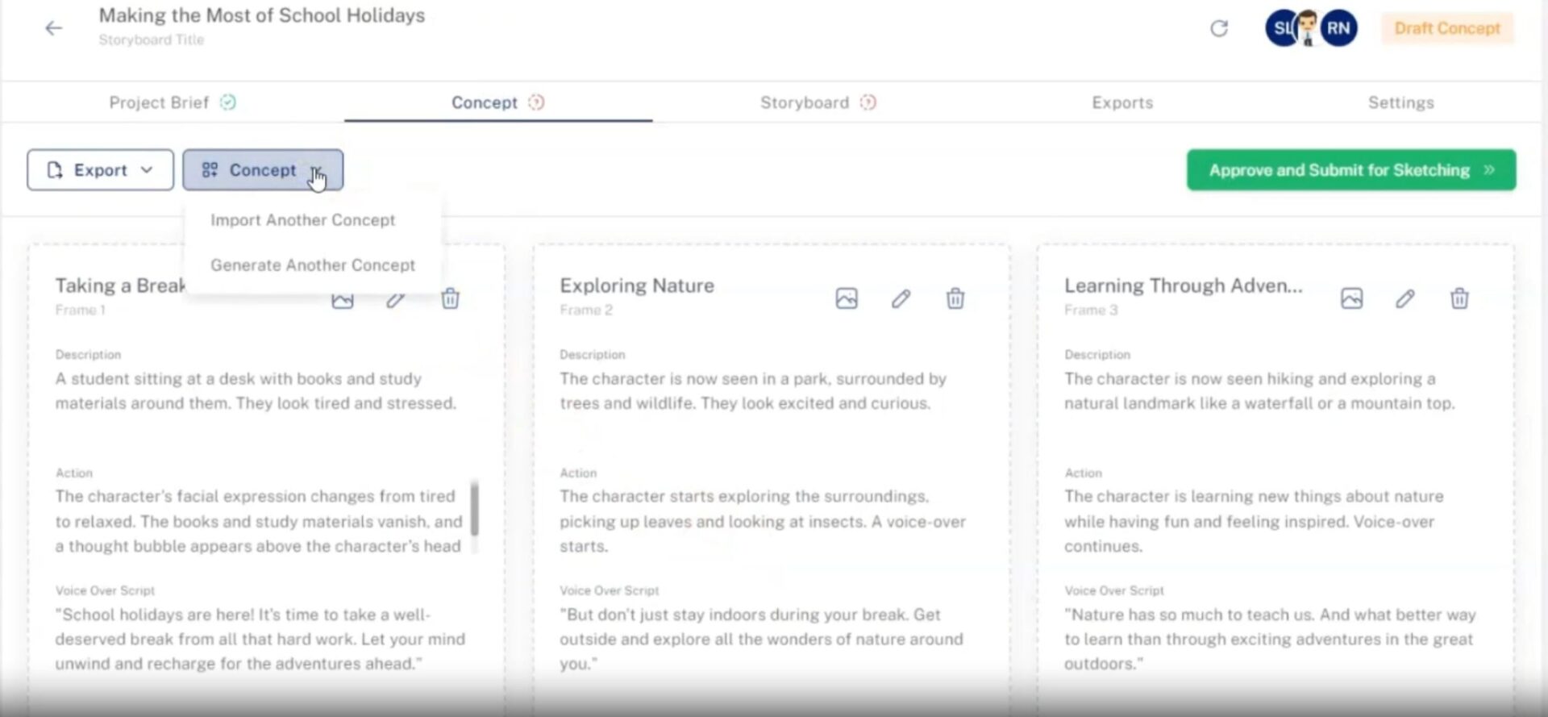Viewport: 1548px width, 717px height.
Task: Click the back arrow icon
Action: [x=53, y=28]
